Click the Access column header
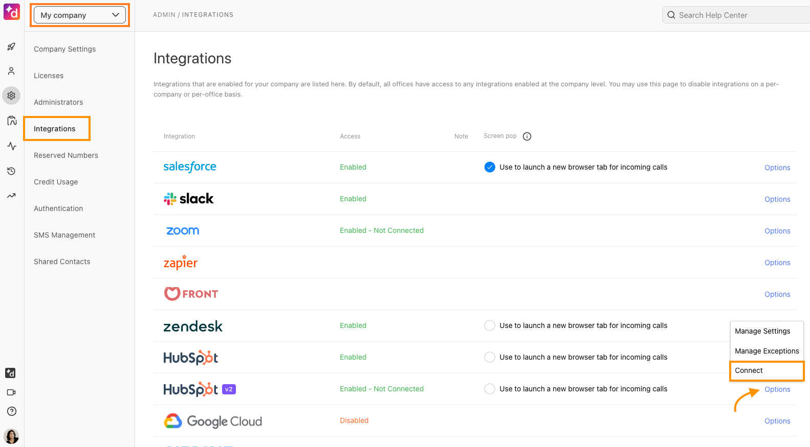Viewport: 810px width, 447px height. [x=350, y=136]
